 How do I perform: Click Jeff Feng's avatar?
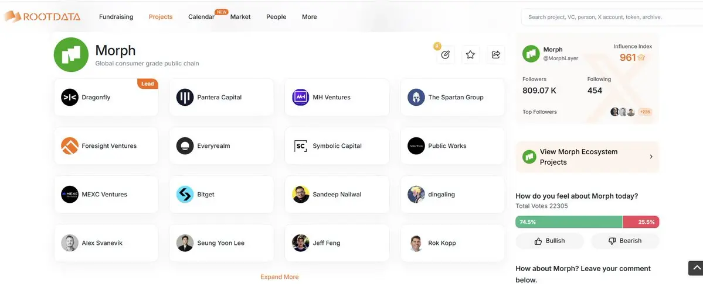300,243
